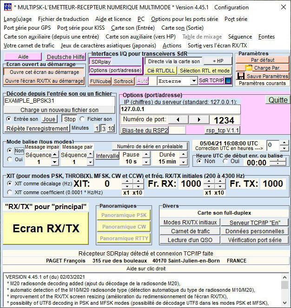Open Sélection RTL et mode
291x308 pixels.
click(205, 71)
